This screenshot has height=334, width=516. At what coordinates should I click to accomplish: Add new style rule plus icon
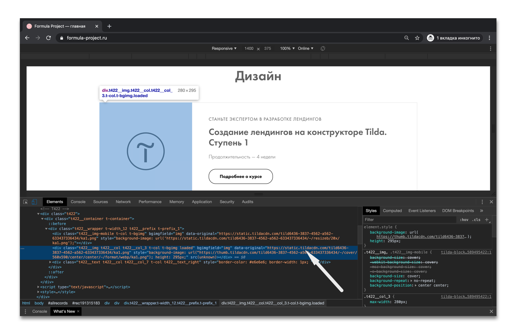(487, 220)
